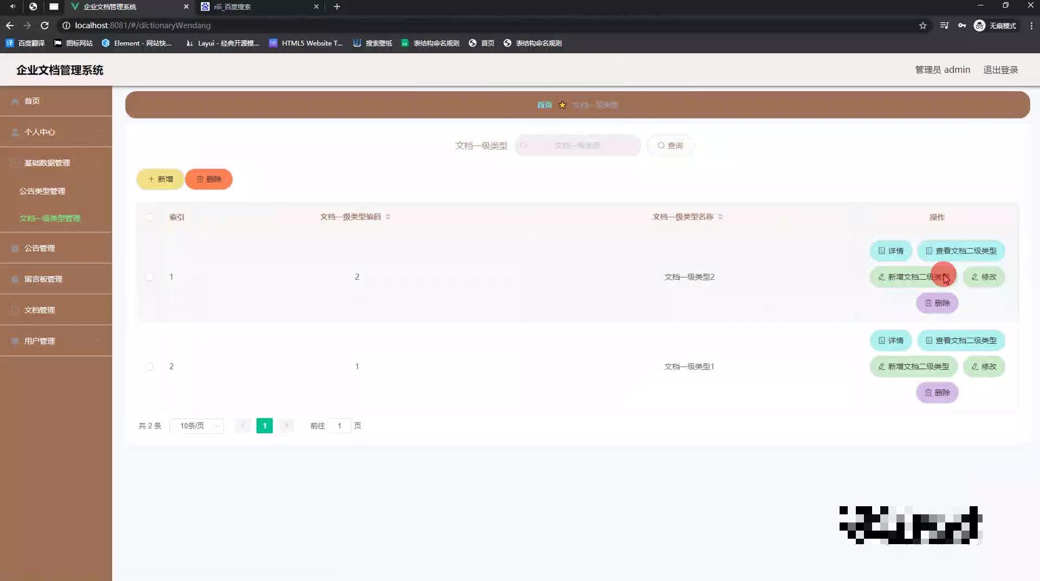Click the trash icon on the 删除 button
This screenshot has height=581, width=1040.
tap(200, 179)
